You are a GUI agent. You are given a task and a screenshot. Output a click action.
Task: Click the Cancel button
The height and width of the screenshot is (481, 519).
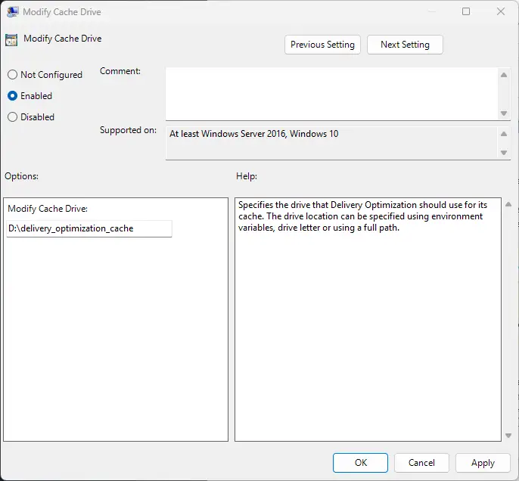click(421, 463)
